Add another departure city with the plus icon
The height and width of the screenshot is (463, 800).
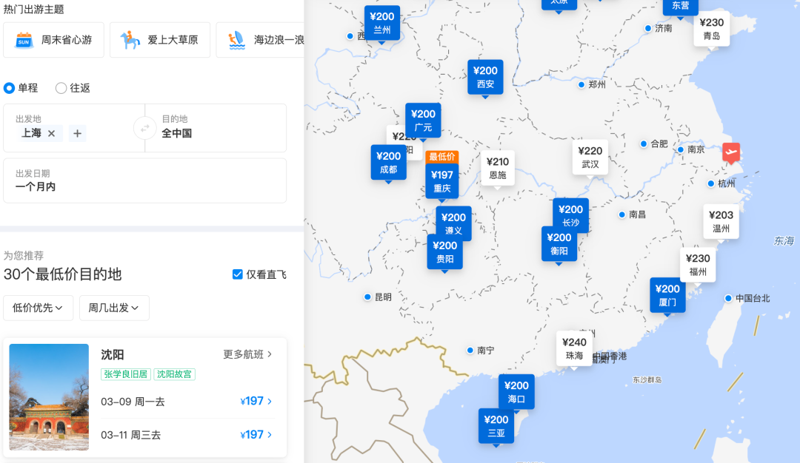[x=77, y=133]
